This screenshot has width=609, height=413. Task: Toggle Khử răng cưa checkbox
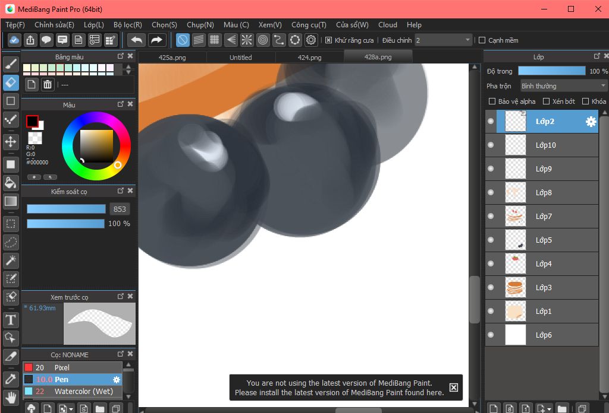tap(328, 40)
